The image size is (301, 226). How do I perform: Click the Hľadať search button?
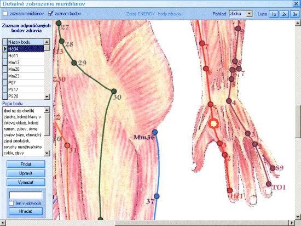coord(26,211)
